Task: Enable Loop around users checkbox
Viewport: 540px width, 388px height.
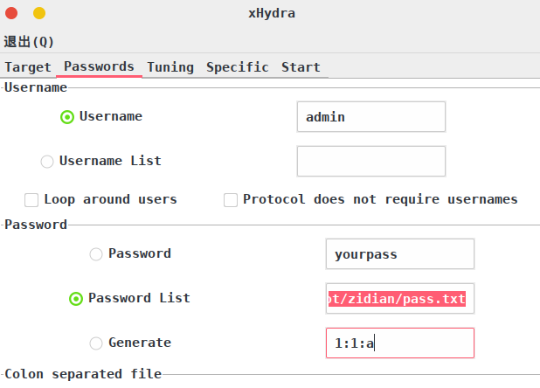Action: 31,200
